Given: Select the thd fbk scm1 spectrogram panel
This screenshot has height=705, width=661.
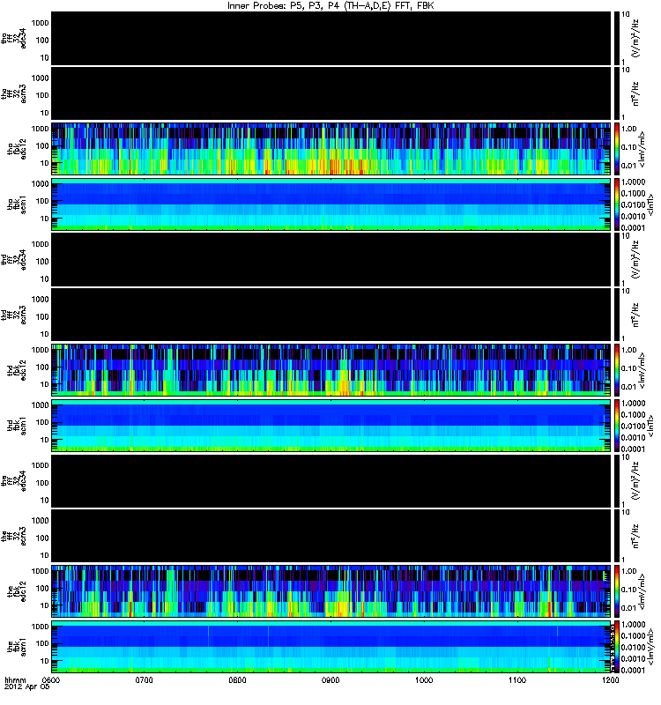Looking at the screenshot, I should click(x=331, y=426).
